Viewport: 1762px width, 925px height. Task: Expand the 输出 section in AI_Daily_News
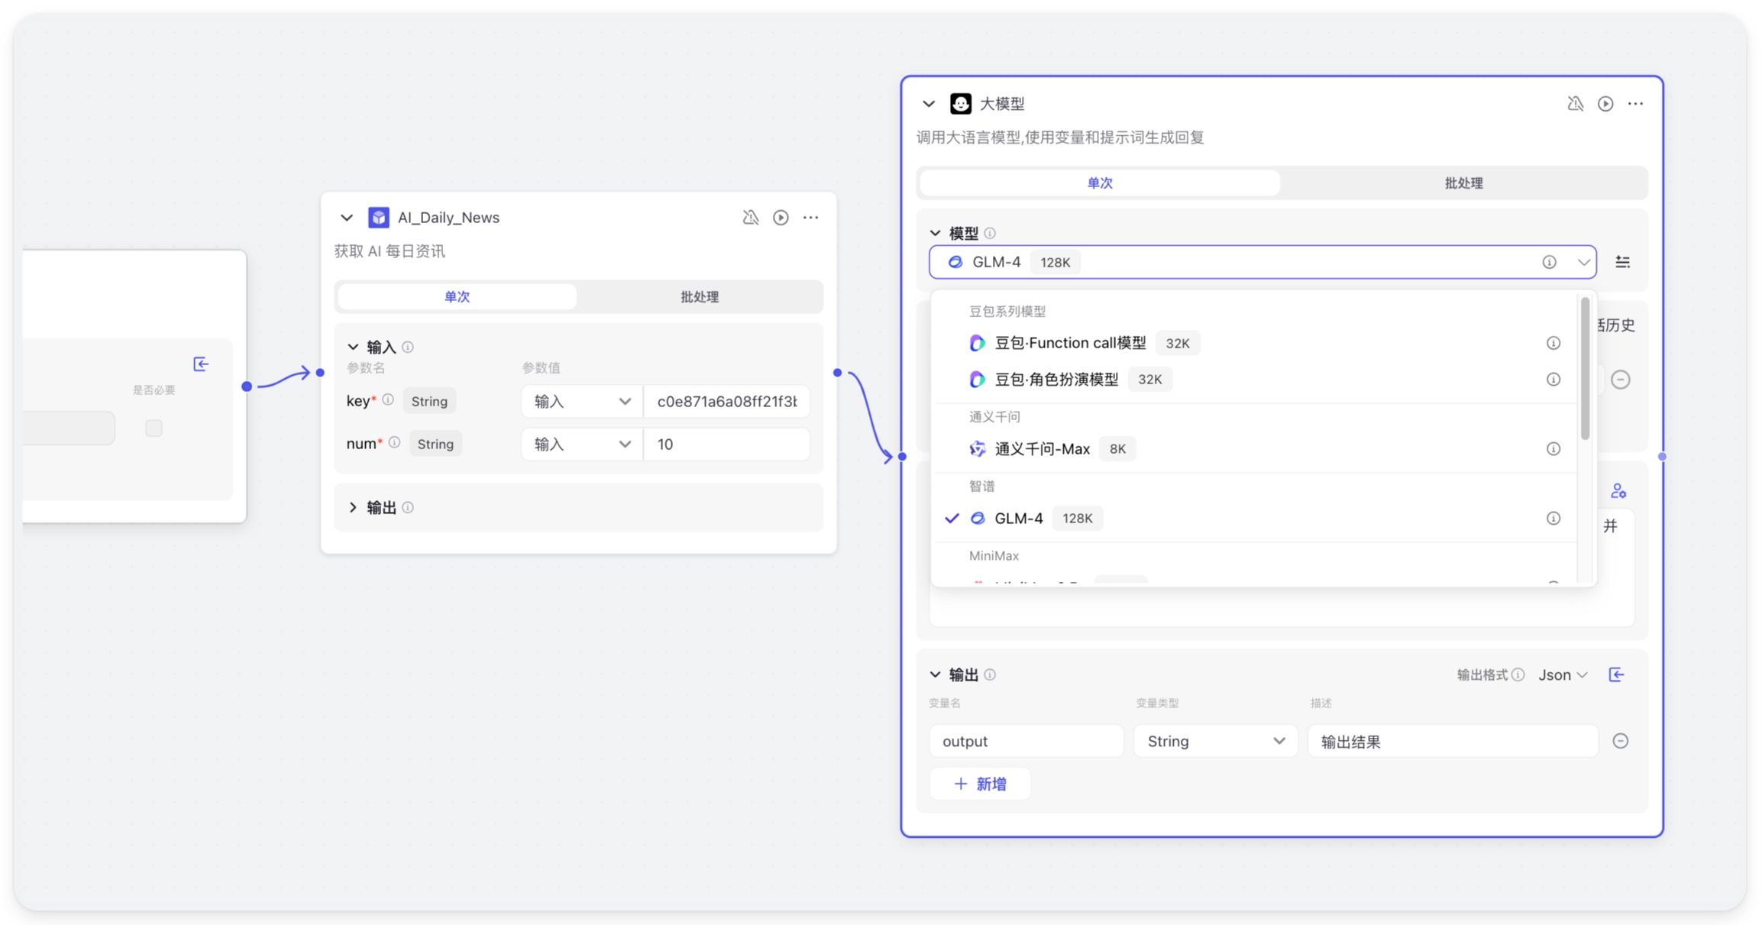[x=354, y=507]
